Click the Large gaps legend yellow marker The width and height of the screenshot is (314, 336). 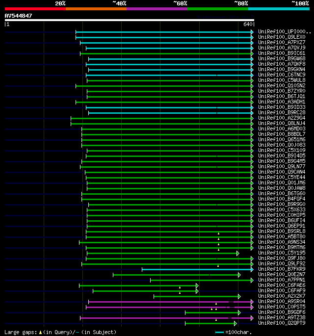(x=40, y=333)
